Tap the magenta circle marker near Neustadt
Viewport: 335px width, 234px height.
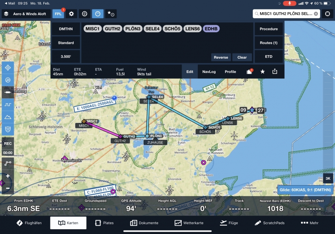(204, 163)
